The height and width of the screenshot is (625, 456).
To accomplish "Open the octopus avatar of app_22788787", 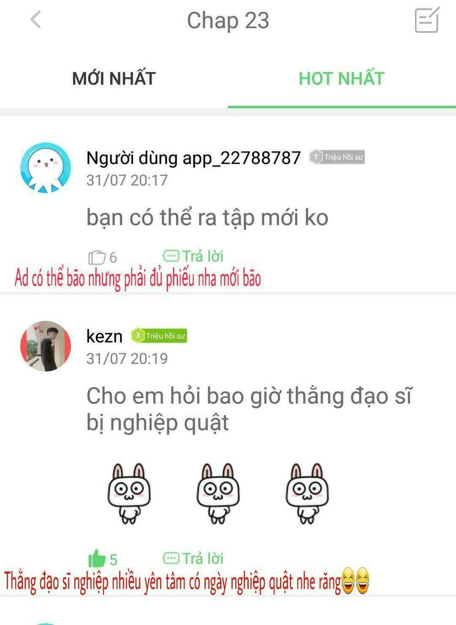I will [46, 168].
